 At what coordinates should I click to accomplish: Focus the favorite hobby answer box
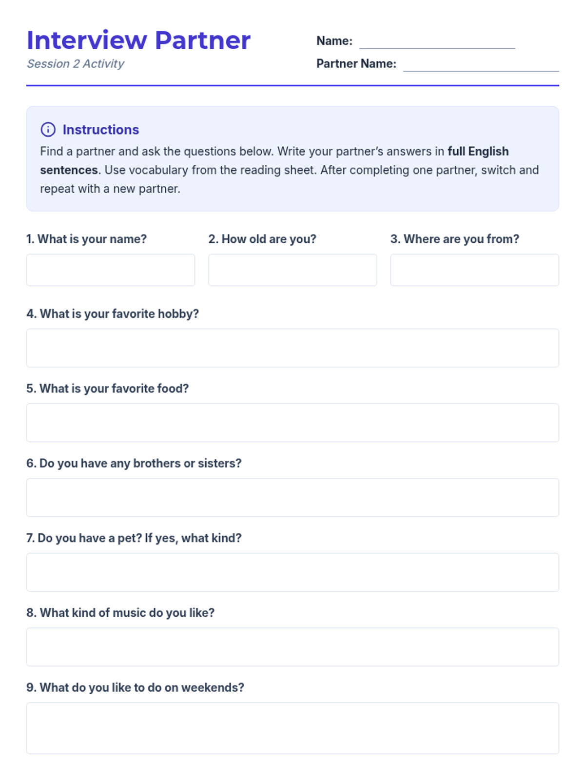[292, 348]
